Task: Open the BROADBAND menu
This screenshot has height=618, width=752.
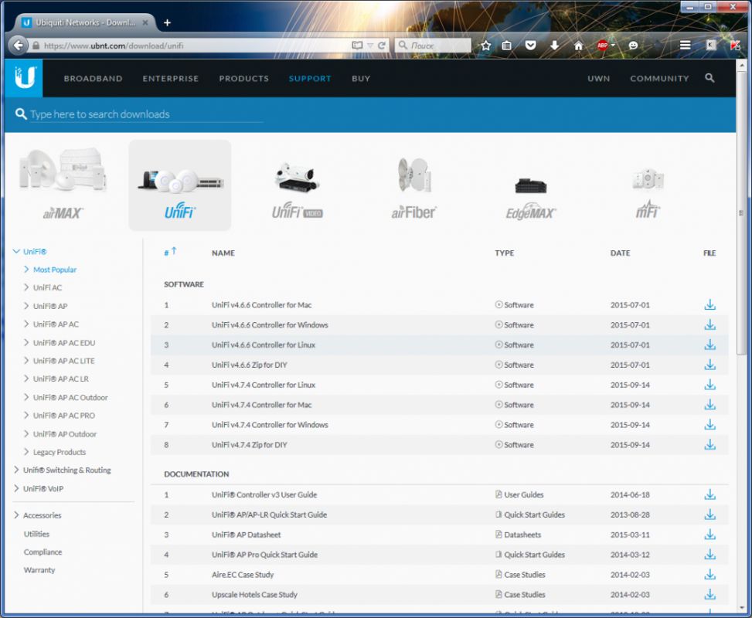Action: point(93,79)
